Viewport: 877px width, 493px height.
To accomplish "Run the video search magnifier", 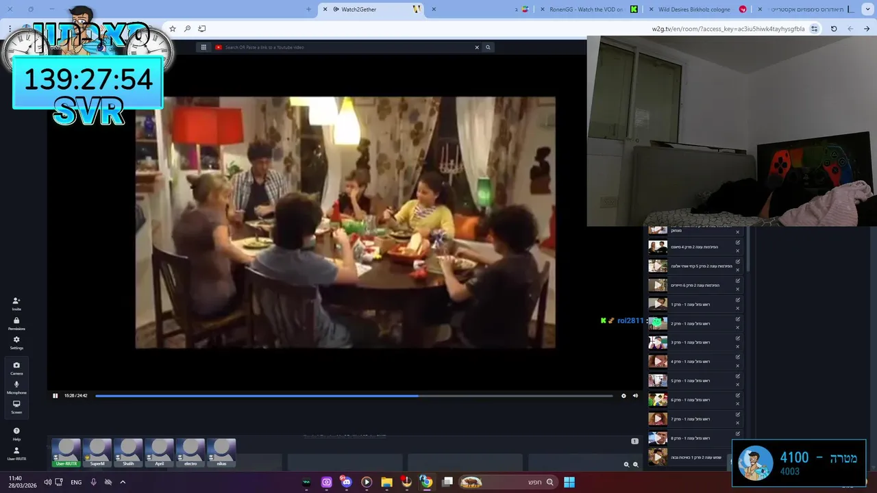I will (488, 47).
